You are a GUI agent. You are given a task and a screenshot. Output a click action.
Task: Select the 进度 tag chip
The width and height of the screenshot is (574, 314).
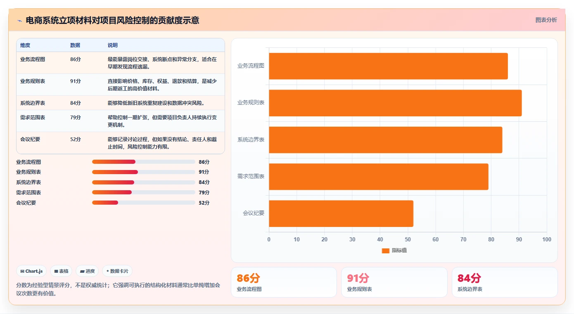click(87, 271)
